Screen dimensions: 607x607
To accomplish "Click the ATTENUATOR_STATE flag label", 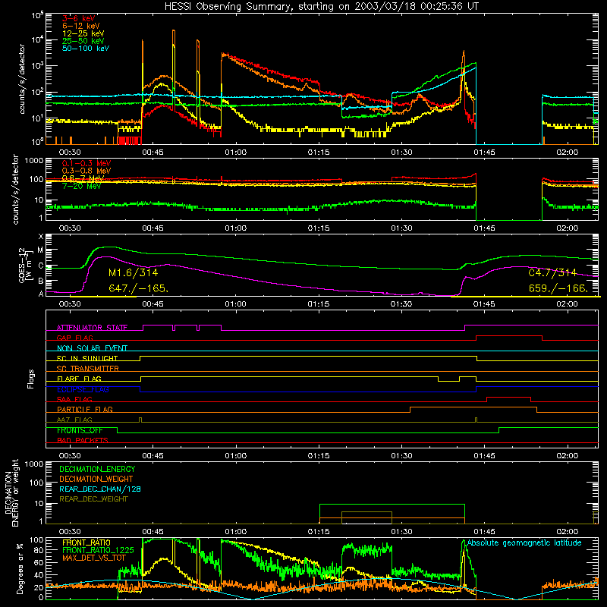I will (92, 328).
